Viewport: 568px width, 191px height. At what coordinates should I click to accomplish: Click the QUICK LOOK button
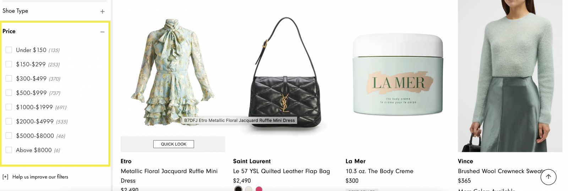click(x=174, y=144)
